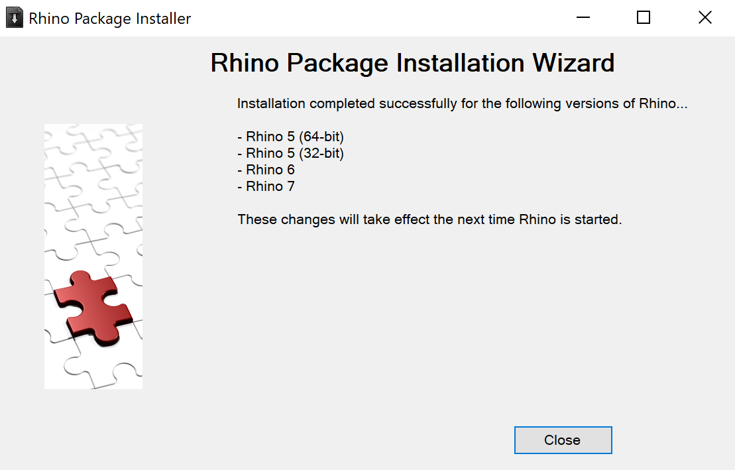Click the 'Rhino 7' entry

coord(266,187)
